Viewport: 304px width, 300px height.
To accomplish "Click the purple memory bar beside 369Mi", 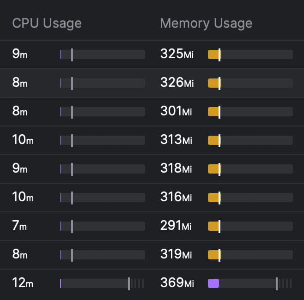I will pos(214,283).
